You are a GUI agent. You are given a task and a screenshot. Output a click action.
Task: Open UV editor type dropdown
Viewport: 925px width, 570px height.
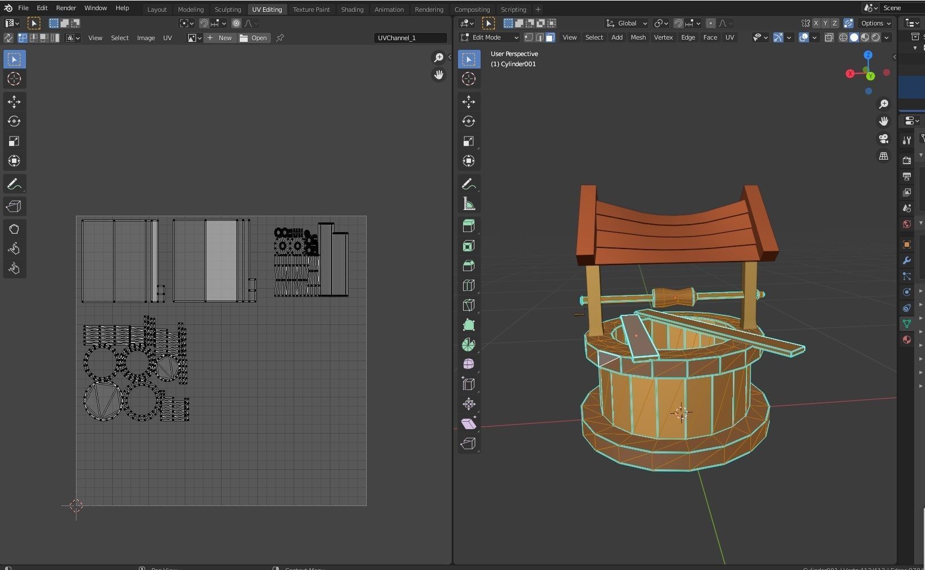(x=12, y=23)
